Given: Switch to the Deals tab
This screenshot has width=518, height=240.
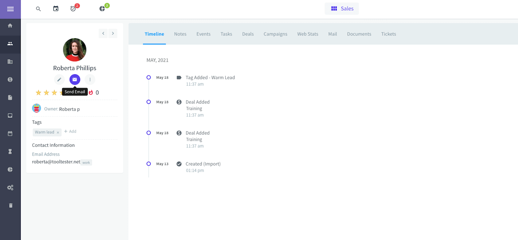Looking at the screenshot, I should 248,34.
